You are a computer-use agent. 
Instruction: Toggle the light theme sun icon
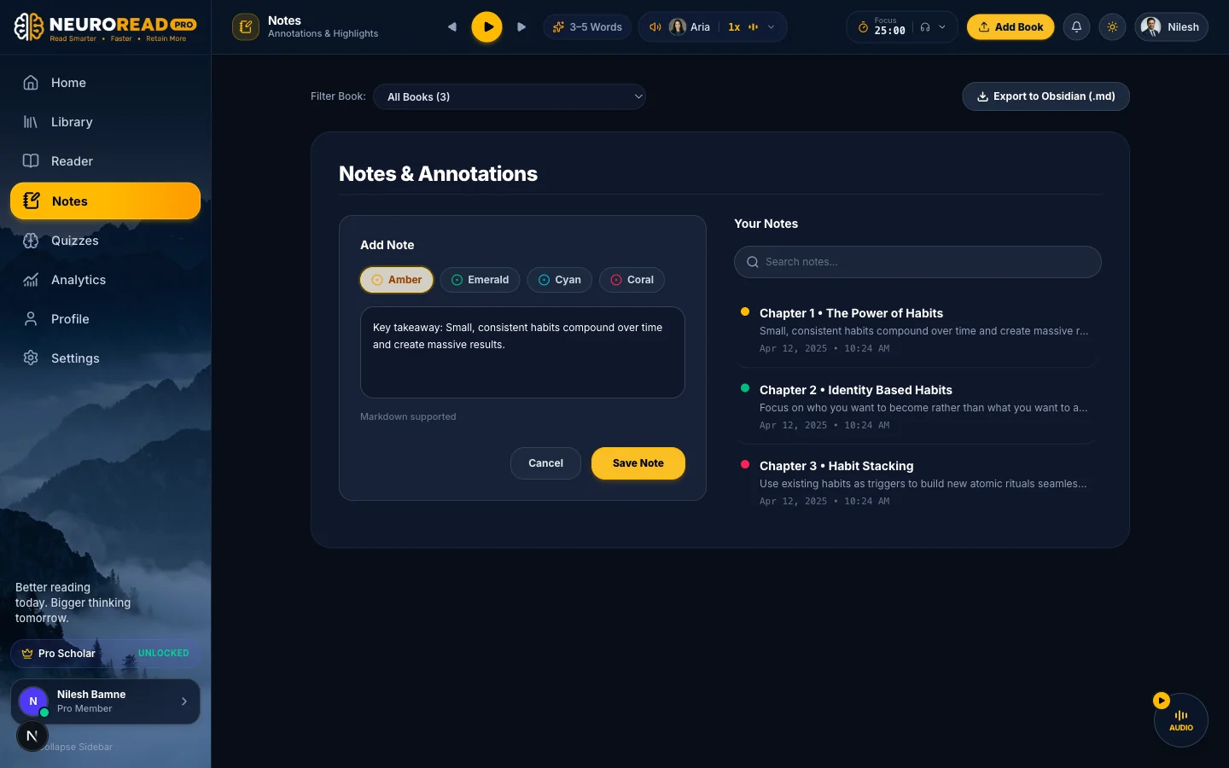click(x=1112, y=27)
